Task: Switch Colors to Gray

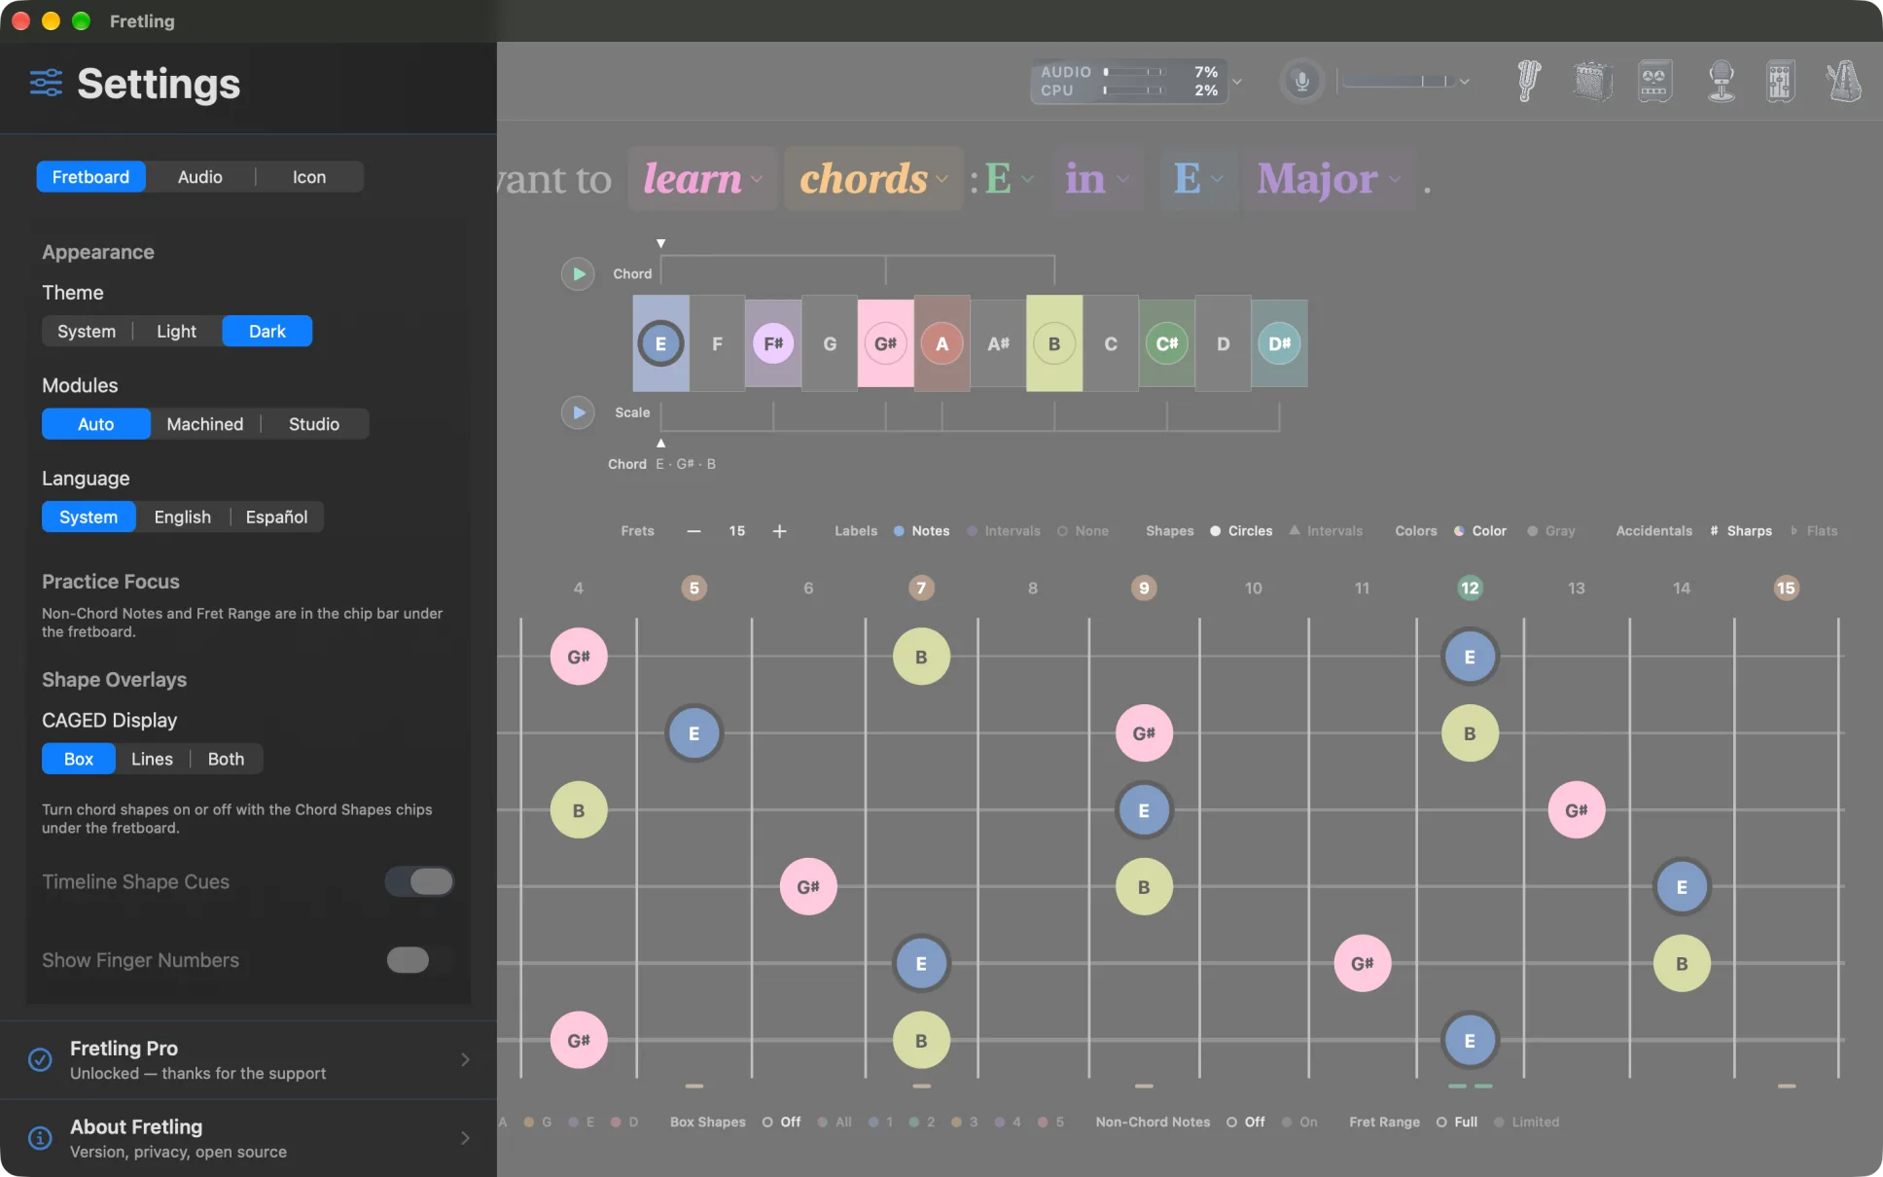Action: (1551, 531)
